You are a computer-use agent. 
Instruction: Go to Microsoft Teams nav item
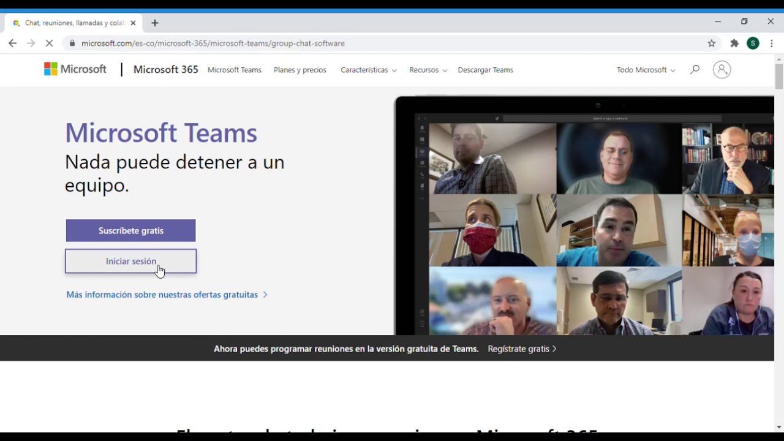235,70
